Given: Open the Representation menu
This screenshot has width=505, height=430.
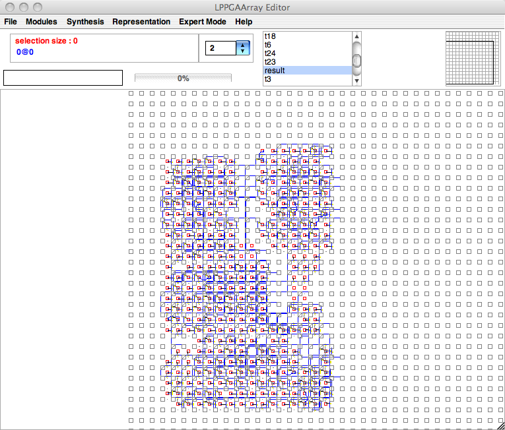Looking at the screenshot, I should [x=141, y=22].
